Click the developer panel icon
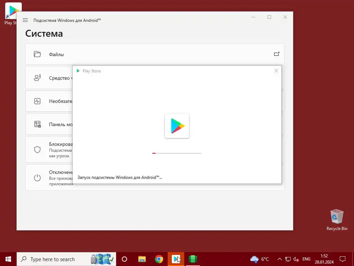Image resolution: width=354 pixels, height=266 pixels. 37,124
